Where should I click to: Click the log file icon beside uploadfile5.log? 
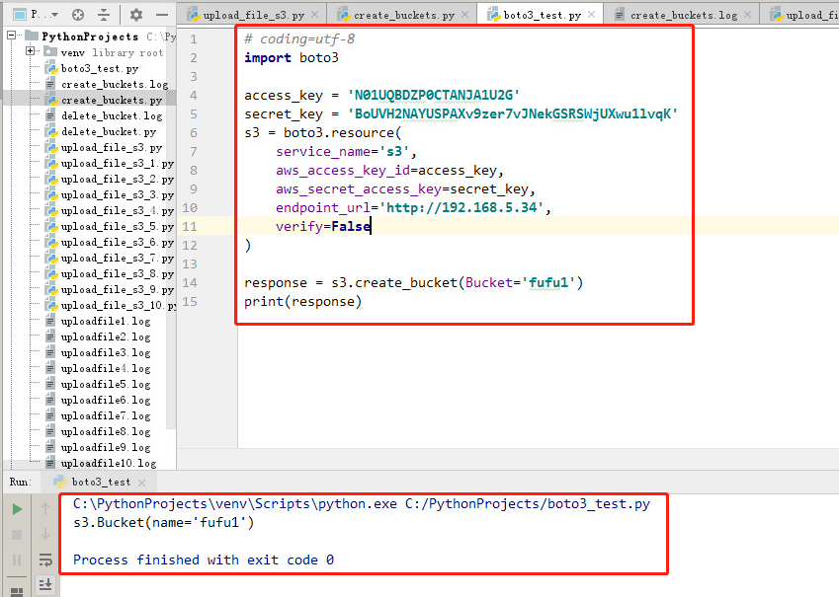pos(50,384)
